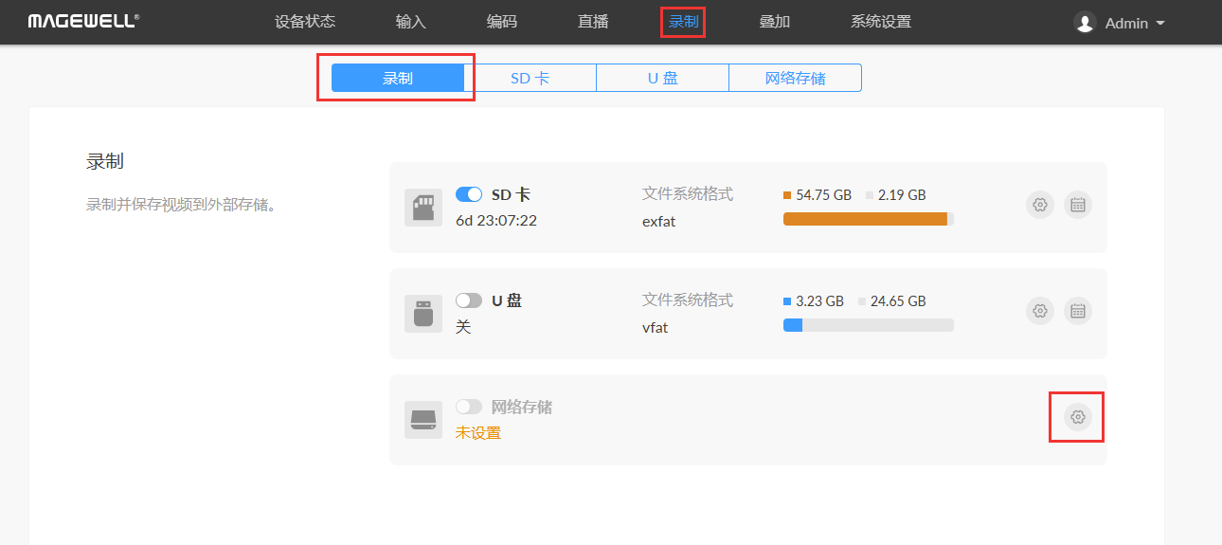Click the Admin user avatar icon
1222x545 pixels.
pos(1085,23)
